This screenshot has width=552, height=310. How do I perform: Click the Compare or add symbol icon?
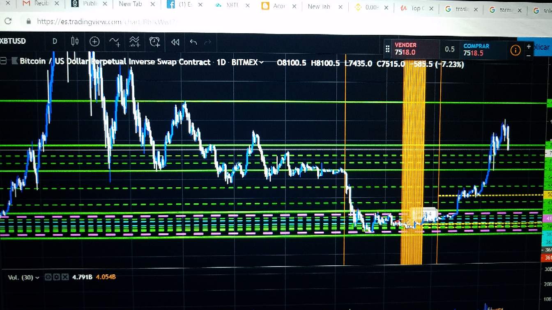(x=94, y=41)
